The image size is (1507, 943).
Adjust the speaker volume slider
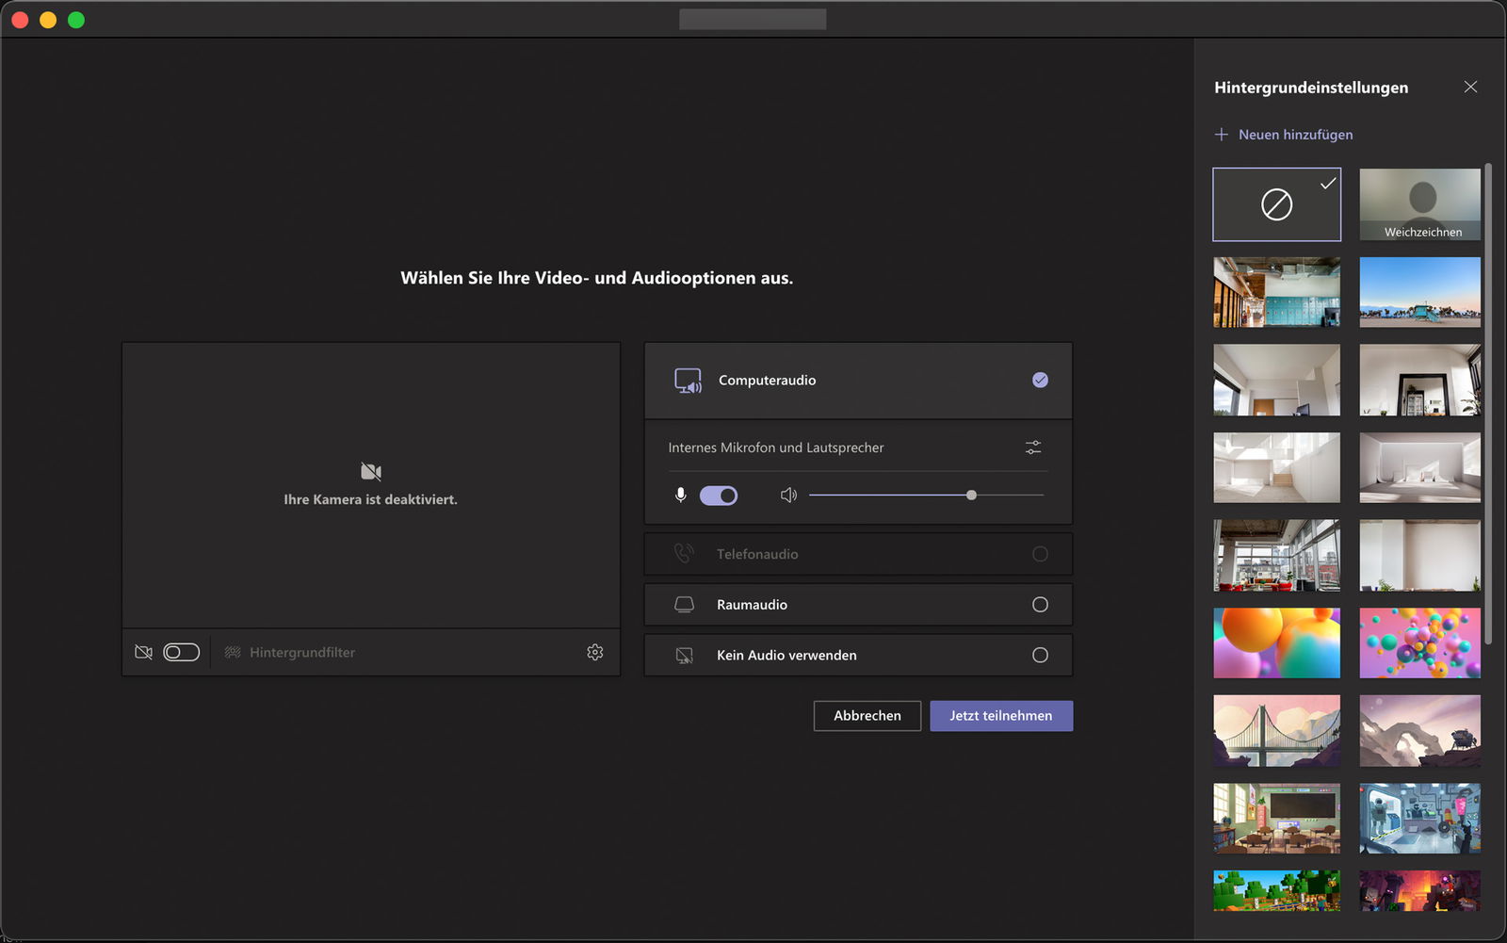971,495
